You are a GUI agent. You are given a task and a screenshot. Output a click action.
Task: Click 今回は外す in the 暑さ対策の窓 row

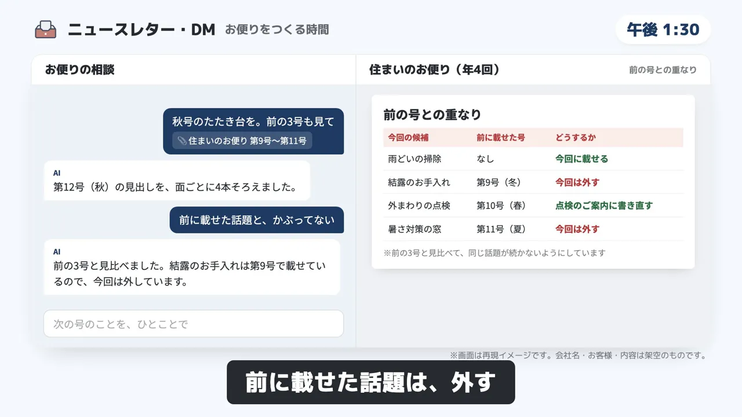click(577, 229)
